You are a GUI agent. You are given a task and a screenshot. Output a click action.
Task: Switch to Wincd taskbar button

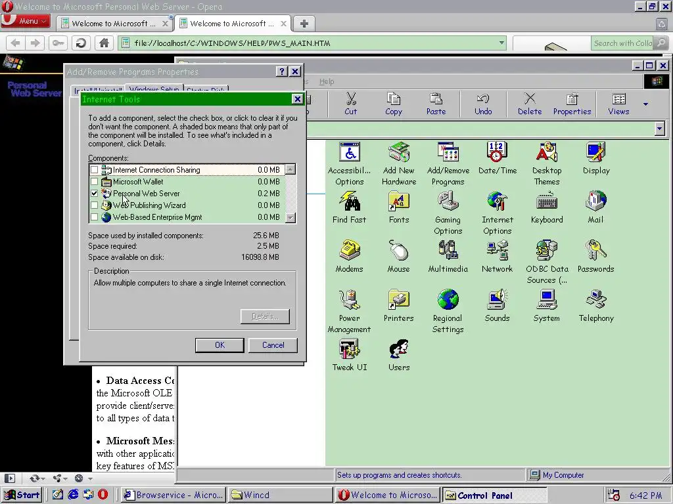tap(280, 495)
